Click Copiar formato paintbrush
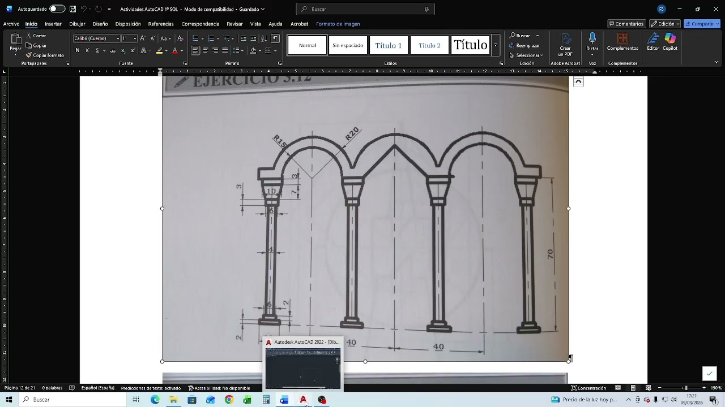This screenshot has height=407, width=725. [45, 55]
